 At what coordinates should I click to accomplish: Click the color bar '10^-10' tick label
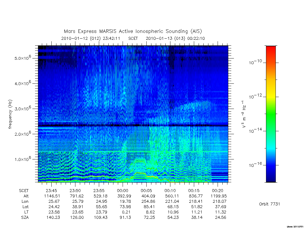click(255, 62)
